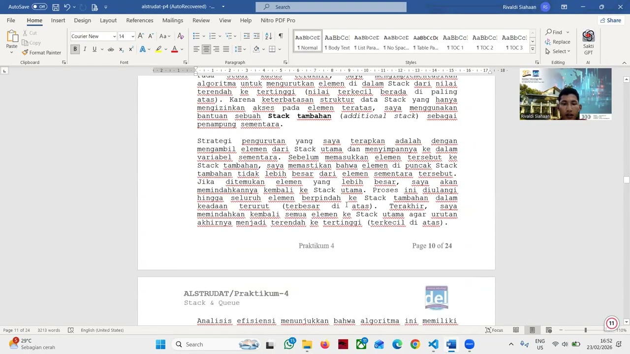Screen dimensions: 630x354
Task: Collapse the ribbon chevron
Action: pos(624,62)
